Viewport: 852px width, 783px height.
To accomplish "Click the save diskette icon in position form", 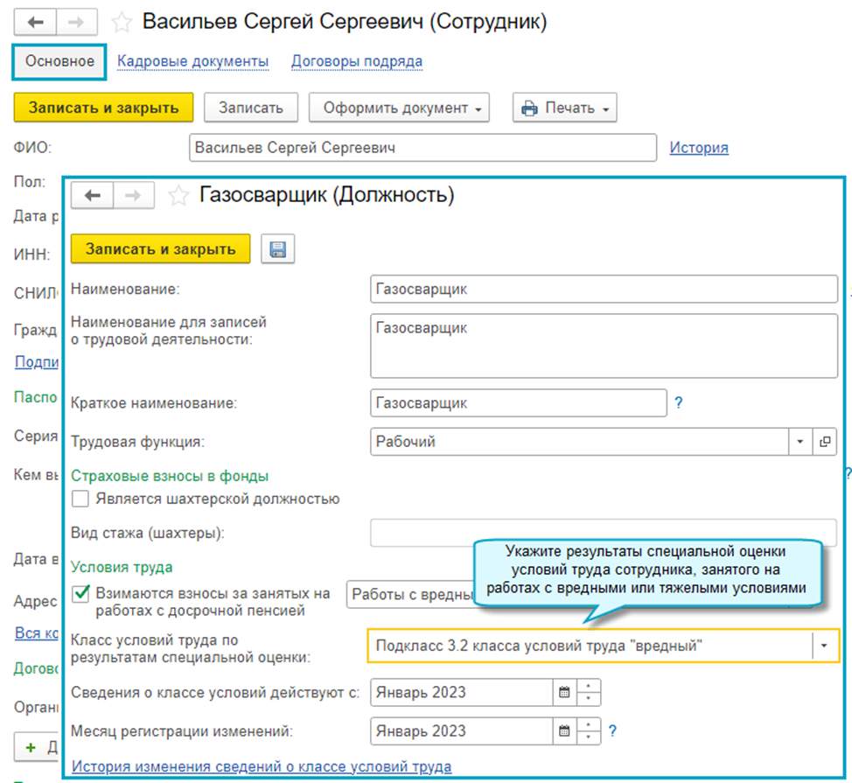I will [x=278, y=249].
